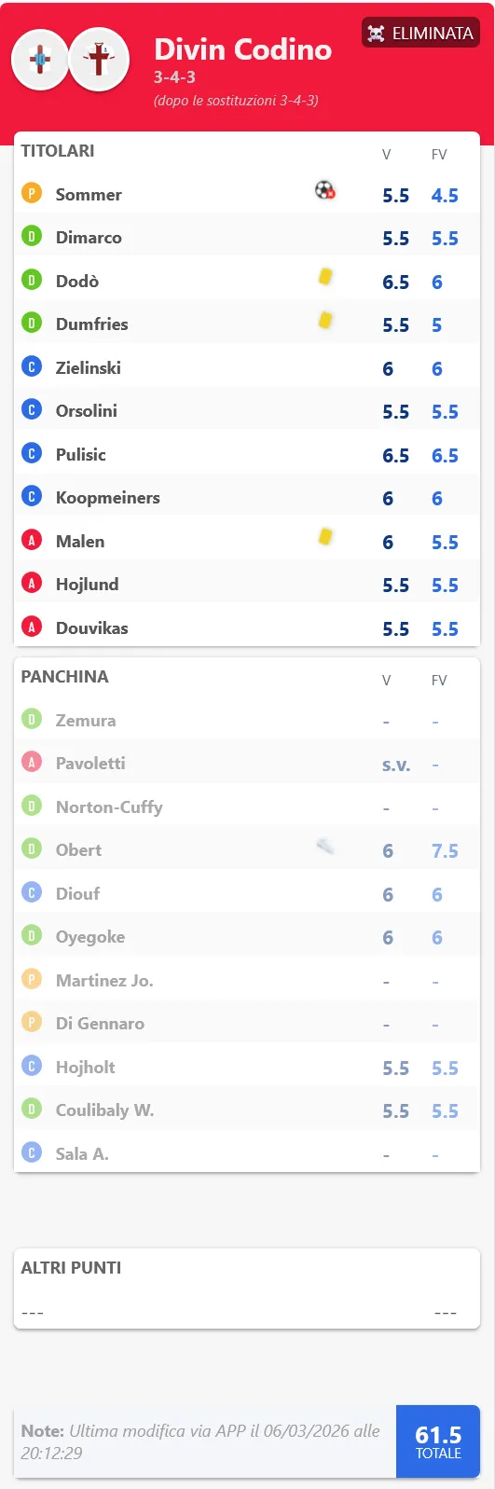Open the Divin Codino team name
The image size is (495, 1489).
242,48
